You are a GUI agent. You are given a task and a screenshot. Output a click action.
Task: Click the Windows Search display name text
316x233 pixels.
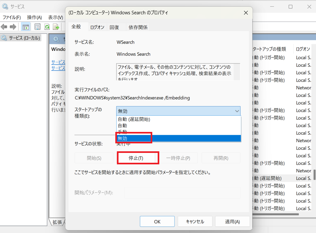pyautogui.click(x=133, y=54)
